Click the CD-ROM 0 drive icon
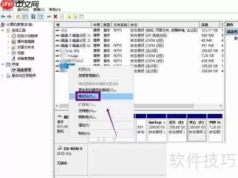Viewport: 238px width, 178px height. (59, 148)
